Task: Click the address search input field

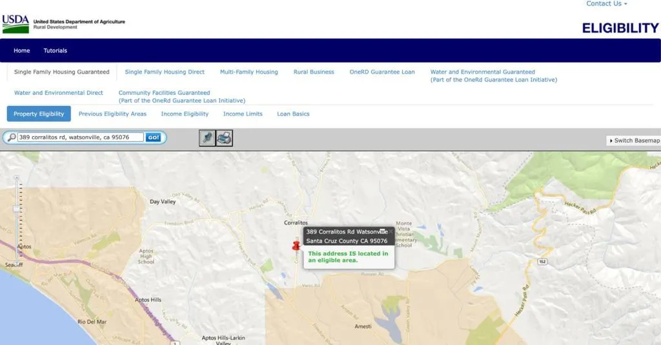Action: pos(80,137)
